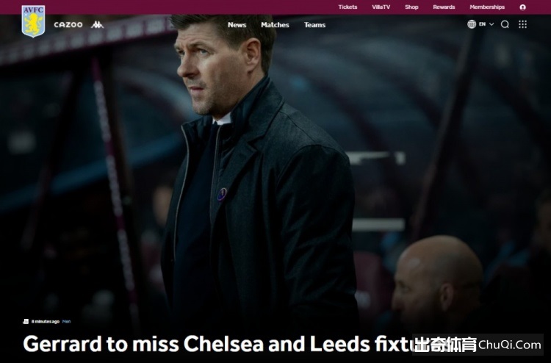Open the Rewards link
The width and height of the screenshot is (551, 363).
tap(444, 7)
